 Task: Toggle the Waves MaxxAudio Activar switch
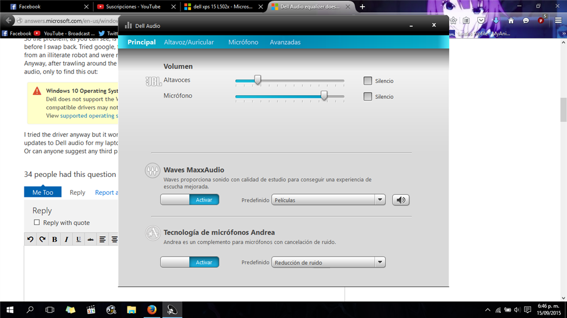click(189, 200)
